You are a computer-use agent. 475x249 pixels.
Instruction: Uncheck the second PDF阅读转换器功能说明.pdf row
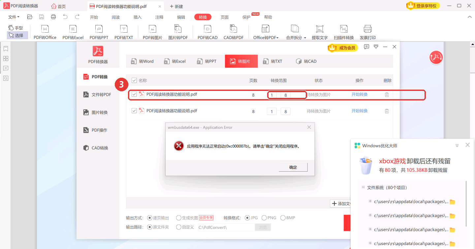click(134, 111)
